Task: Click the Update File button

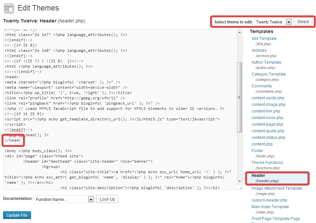Action: (x=17, y=215)
